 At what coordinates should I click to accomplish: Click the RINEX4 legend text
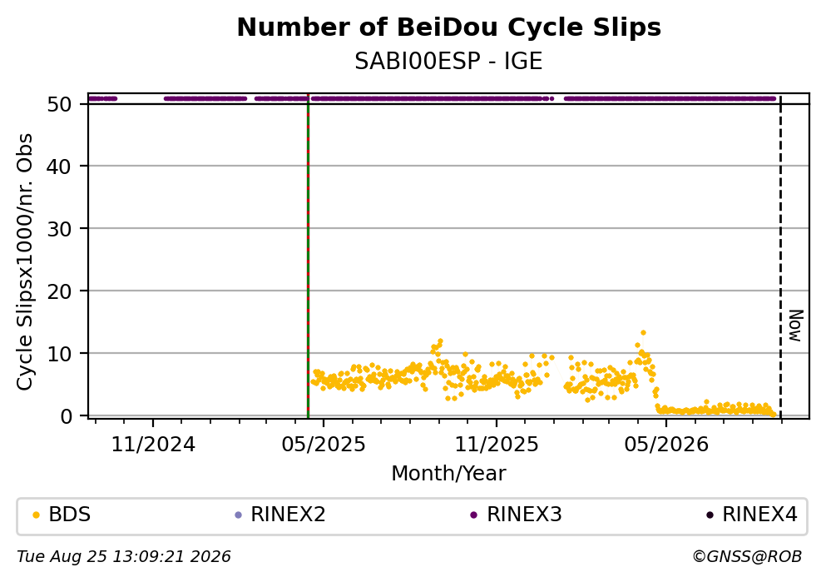(x=759, y=515)
